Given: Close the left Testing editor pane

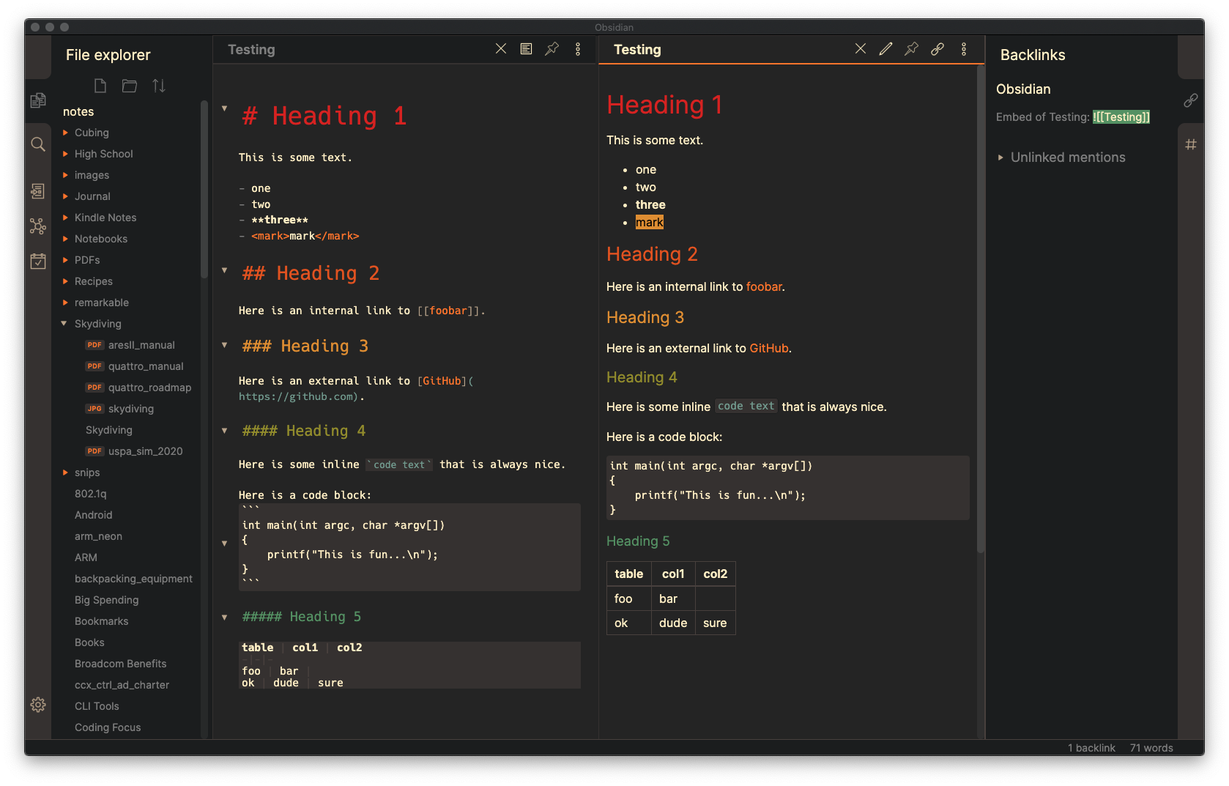Looking at the screenshot, I should 501,49.
